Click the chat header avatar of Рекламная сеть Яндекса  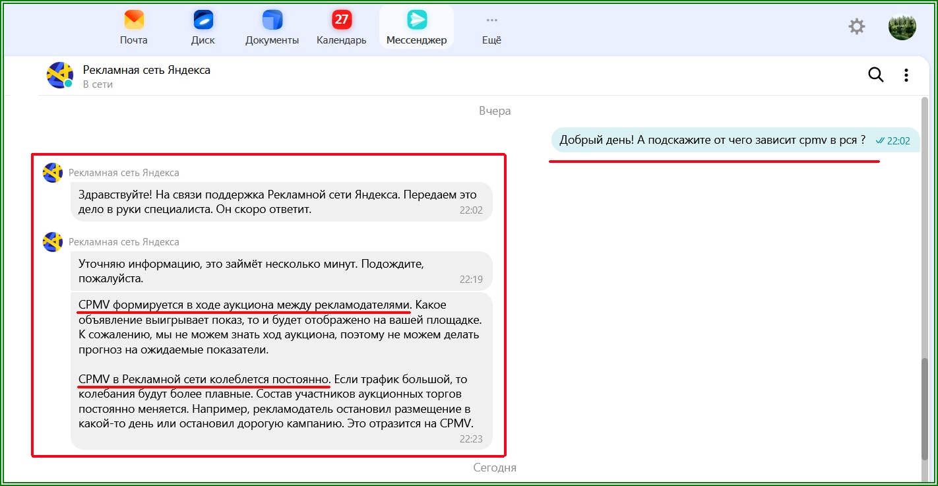coord(59,75)
